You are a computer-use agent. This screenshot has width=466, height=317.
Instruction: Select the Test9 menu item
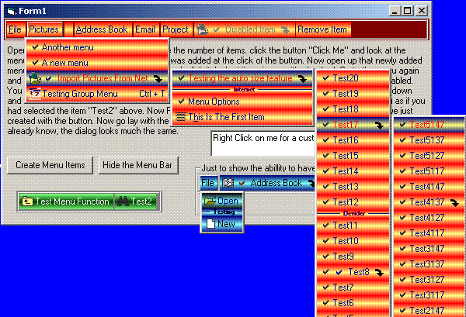[353, 257]
